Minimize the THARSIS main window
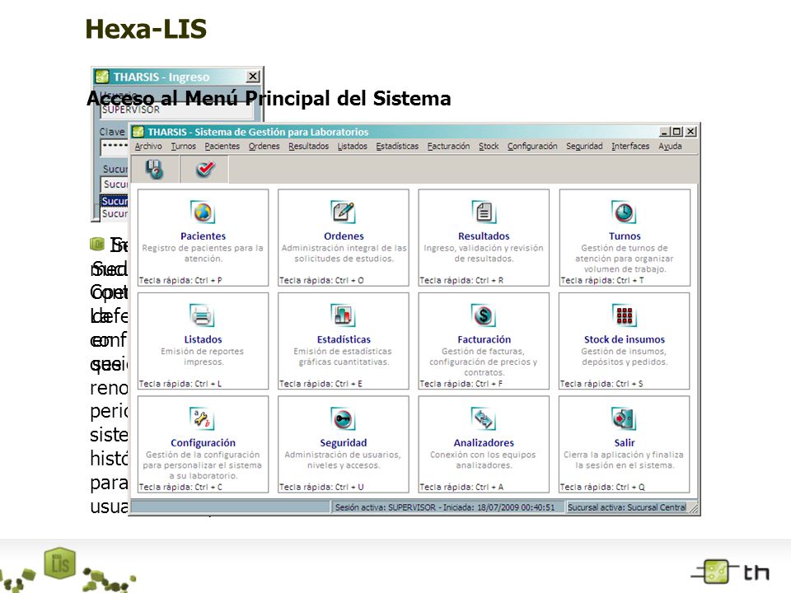This screenshot has height=593, width=791. 666,132
